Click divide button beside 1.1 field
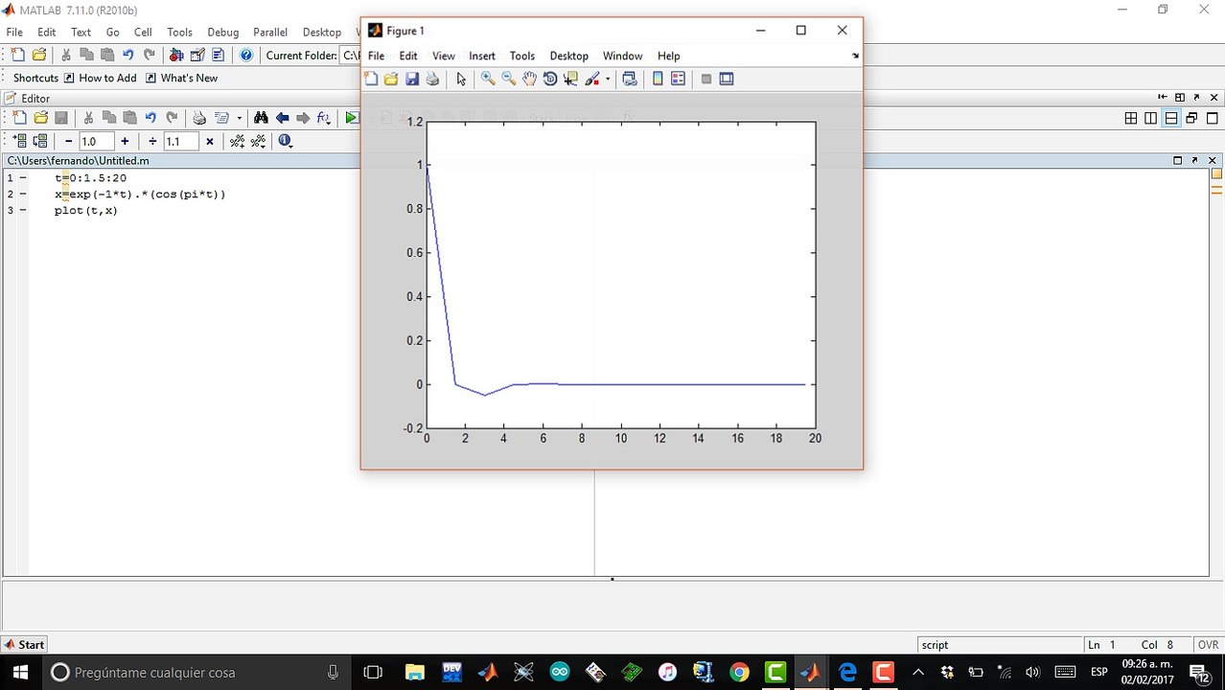 (x=152, y=141)
